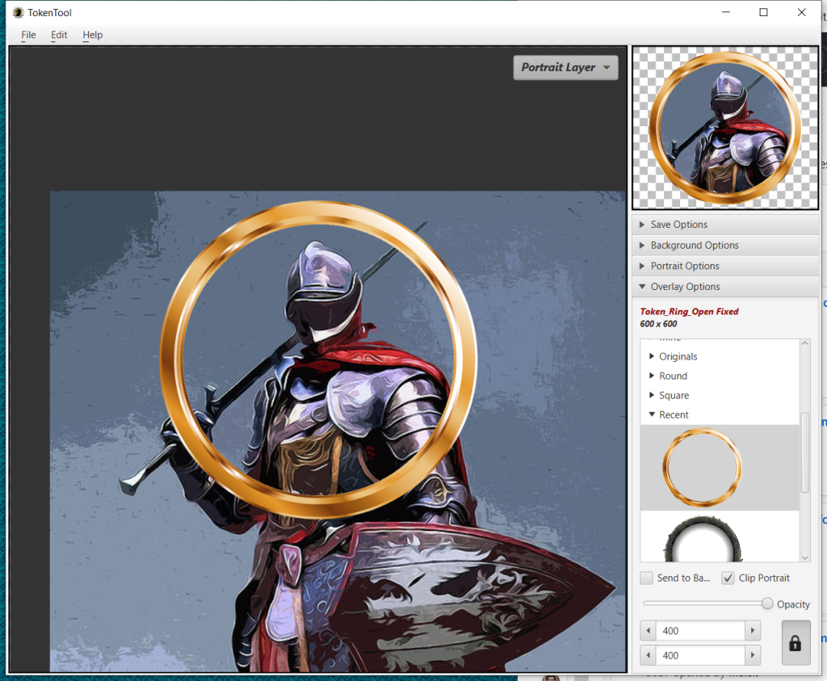This screenshot has width=827, height=681.
Task: Expand the Background Options panel
Action: (694, 246)
